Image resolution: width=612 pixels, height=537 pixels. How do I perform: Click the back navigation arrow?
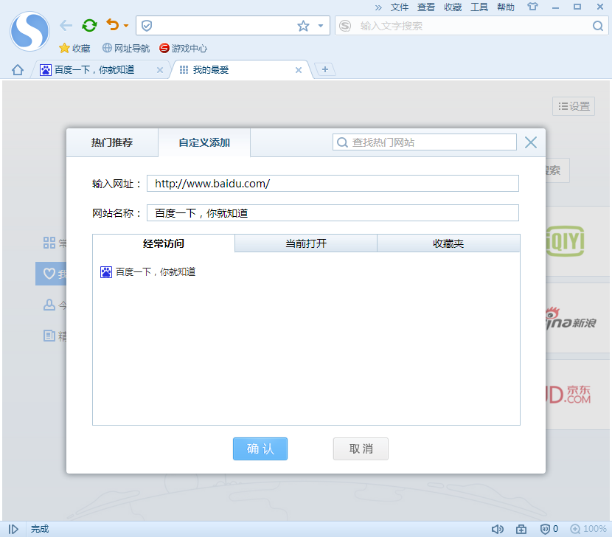[66, 24]
